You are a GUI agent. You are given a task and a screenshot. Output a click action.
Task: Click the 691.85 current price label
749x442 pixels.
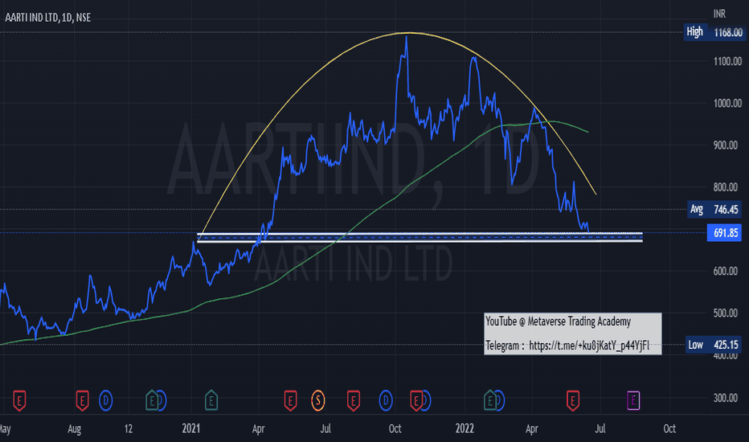click(x=724, y=233)
